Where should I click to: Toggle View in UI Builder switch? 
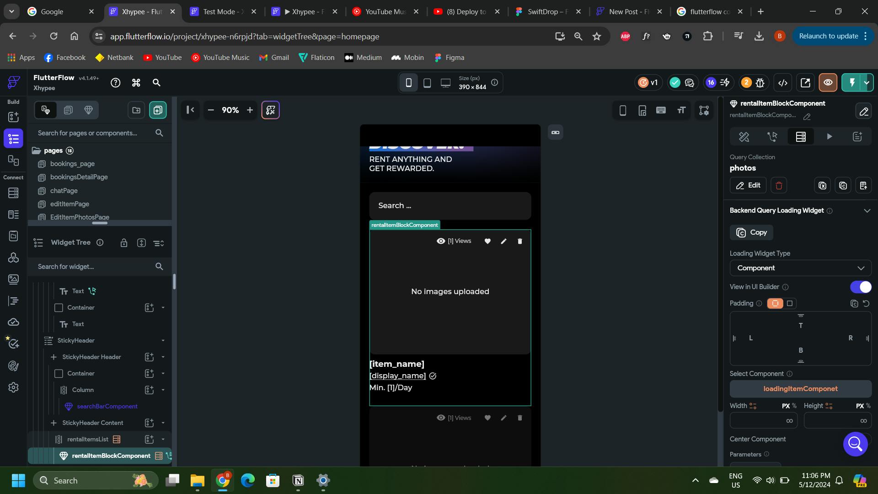tap(861, 287)
